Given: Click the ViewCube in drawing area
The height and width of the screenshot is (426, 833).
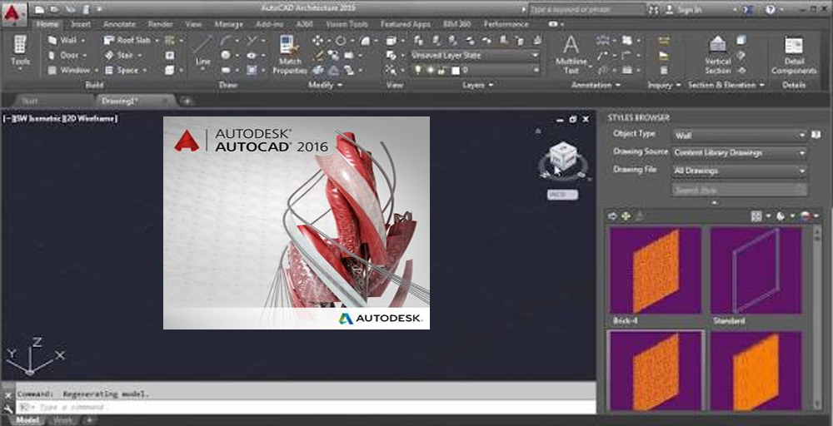Looking at the screenshot, I should pyautogui.click(x=562, y=156).
